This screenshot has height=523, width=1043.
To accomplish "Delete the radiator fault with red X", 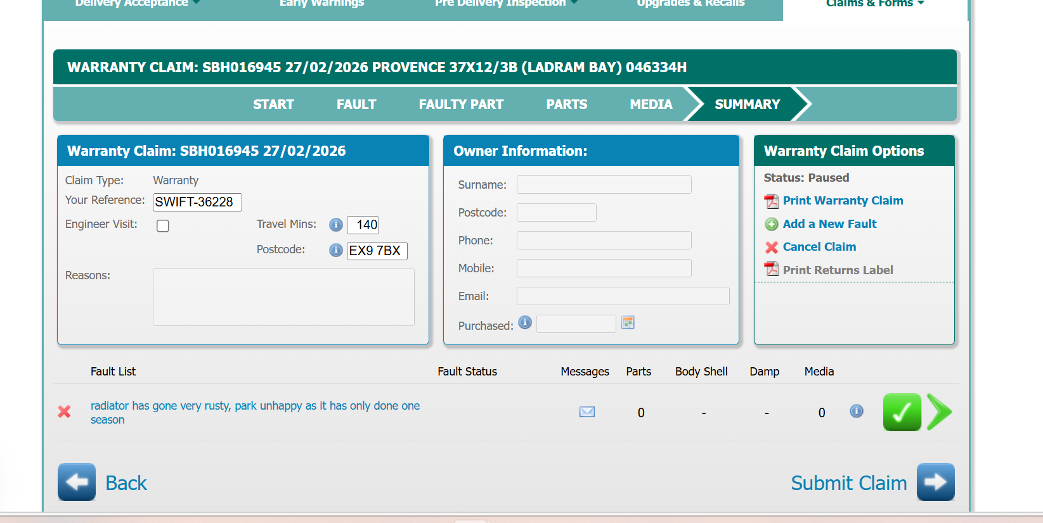I will pyautogui.click(x=64, y=412).
